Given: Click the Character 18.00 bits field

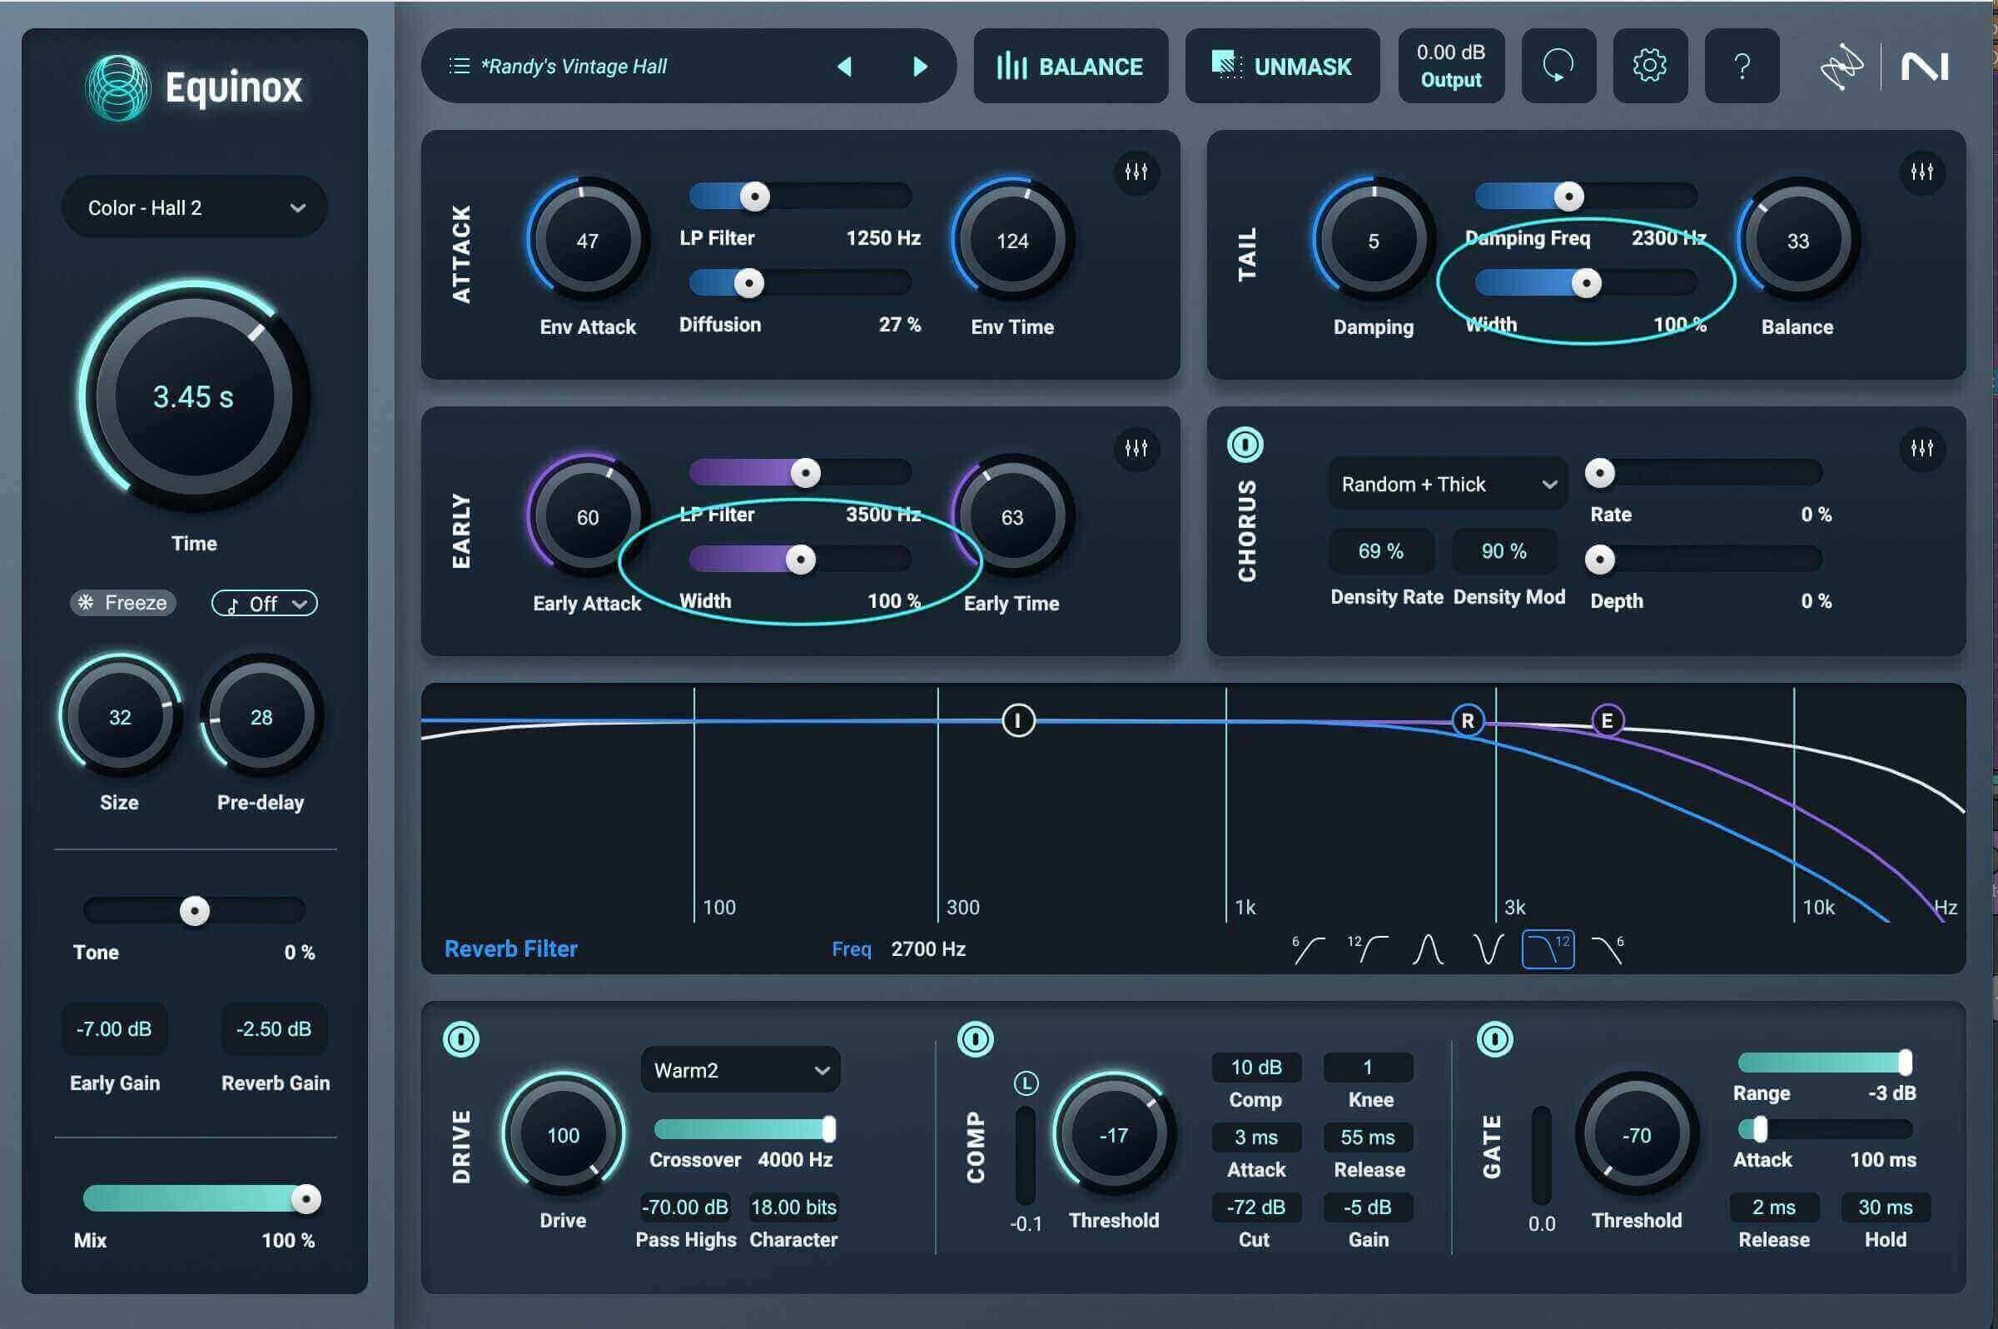Looking at the screenshot, I should click(794, 1207).
